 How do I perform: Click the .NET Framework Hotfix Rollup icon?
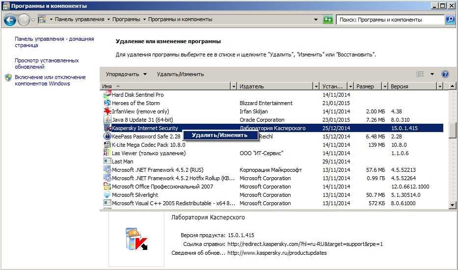coord(107,178)
